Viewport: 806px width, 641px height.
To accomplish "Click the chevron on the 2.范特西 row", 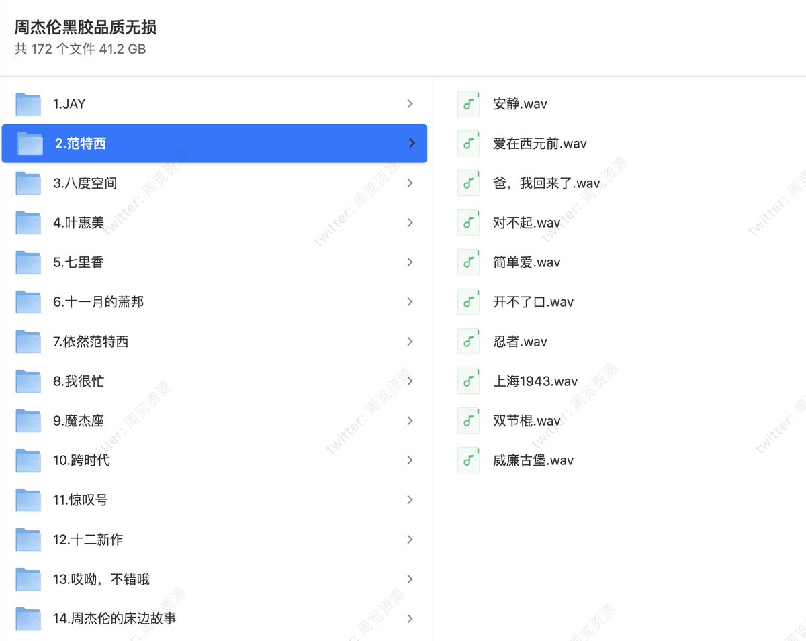I will pos(412,143).
